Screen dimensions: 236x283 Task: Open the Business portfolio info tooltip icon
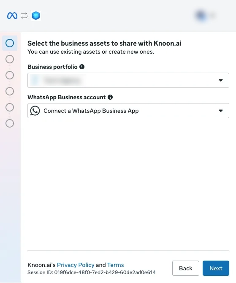(82, 67)
